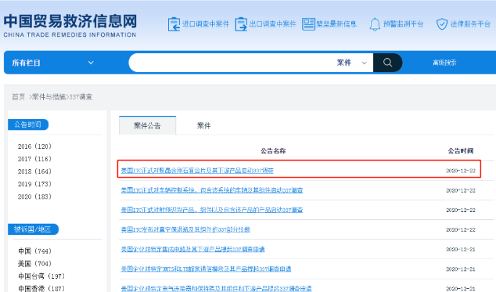Open announcement on 聚晶金刚石复合片 337 investigation
The image size is (496, 292).
tap(197, 171)
